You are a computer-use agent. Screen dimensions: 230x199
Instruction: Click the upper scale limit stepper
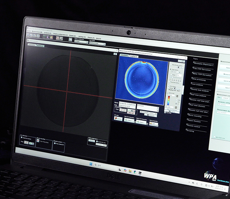click(177, 96)
